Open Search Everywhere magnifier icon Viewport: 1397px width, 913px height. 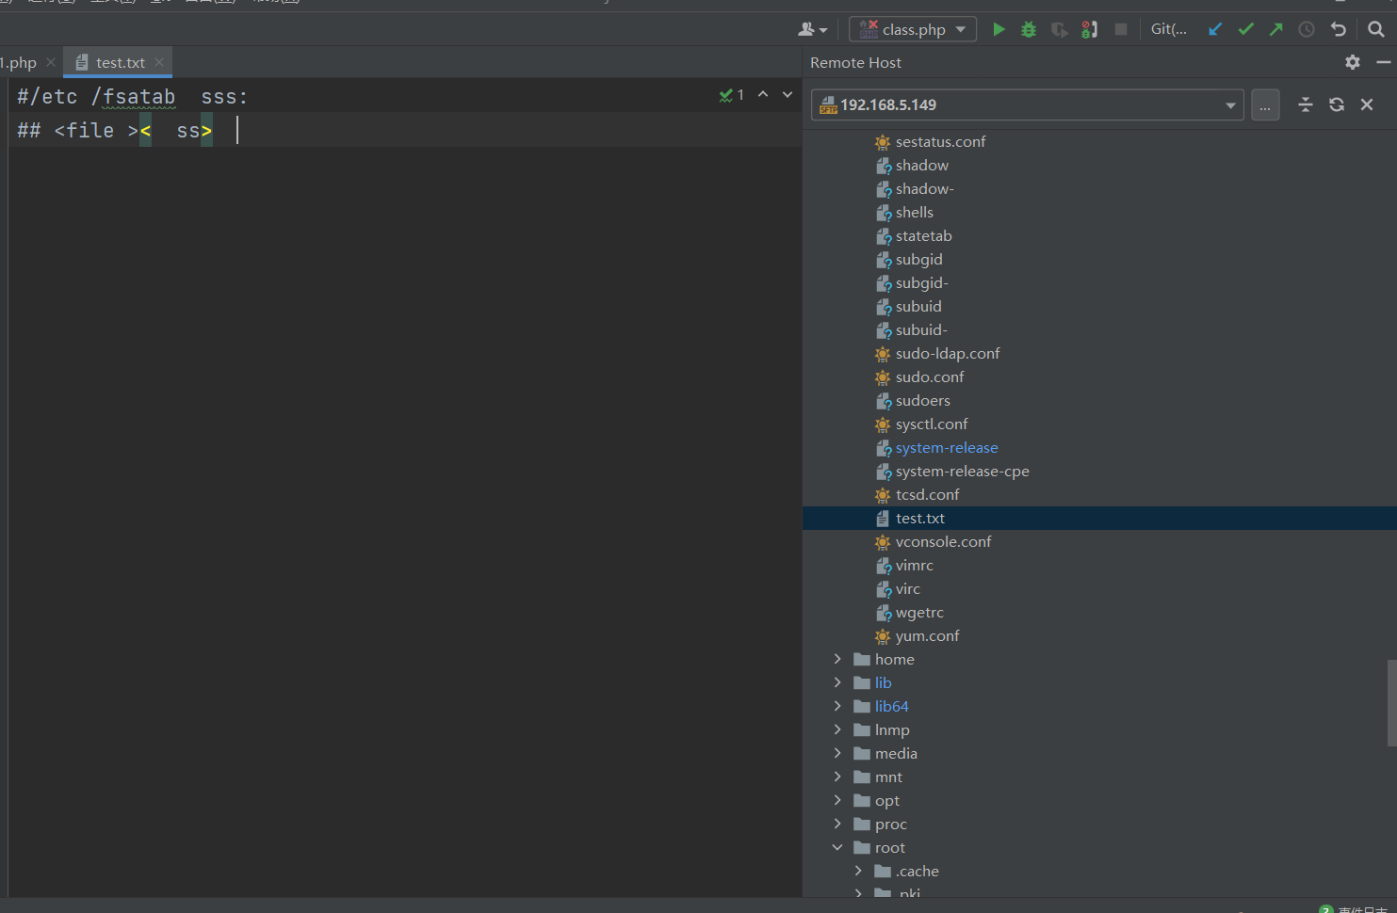click(x=1376, y=29)
